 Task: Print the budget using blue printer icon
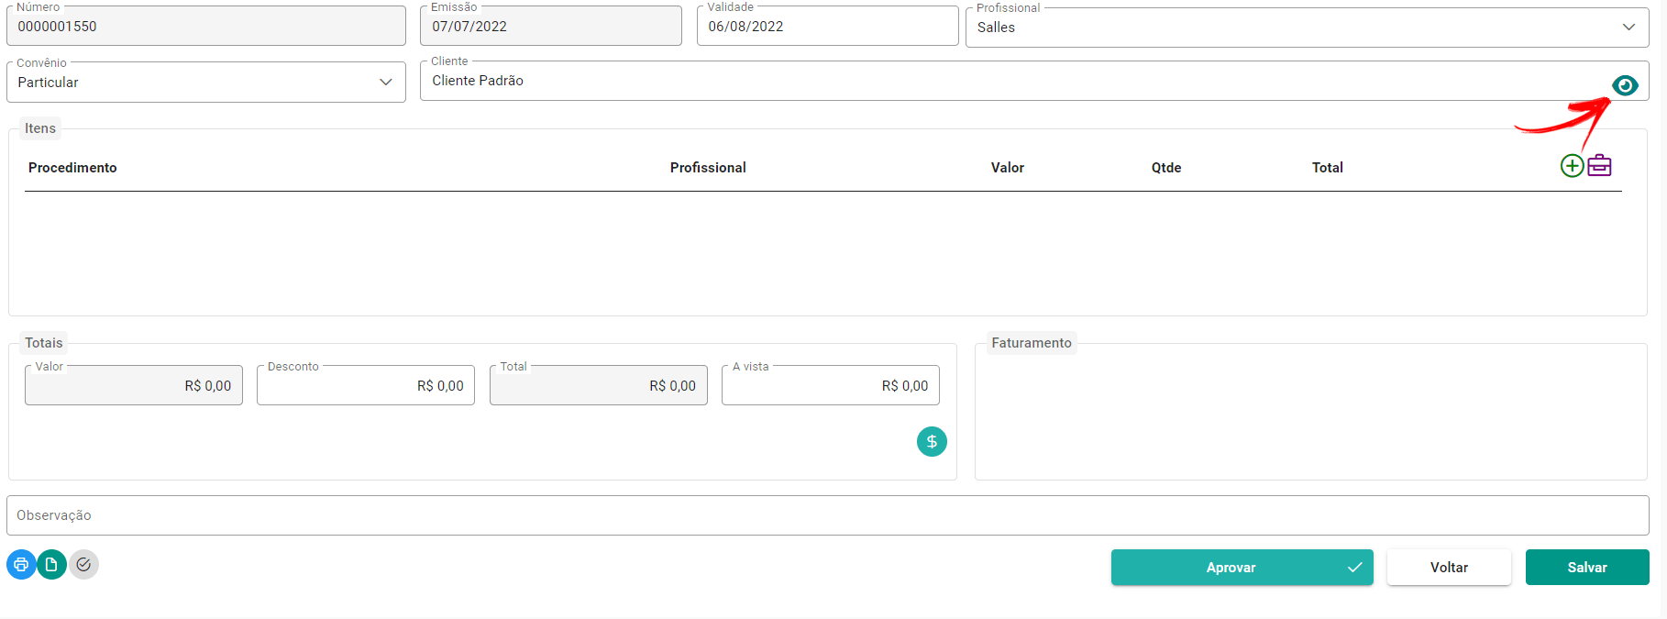[x=21, y=564]
